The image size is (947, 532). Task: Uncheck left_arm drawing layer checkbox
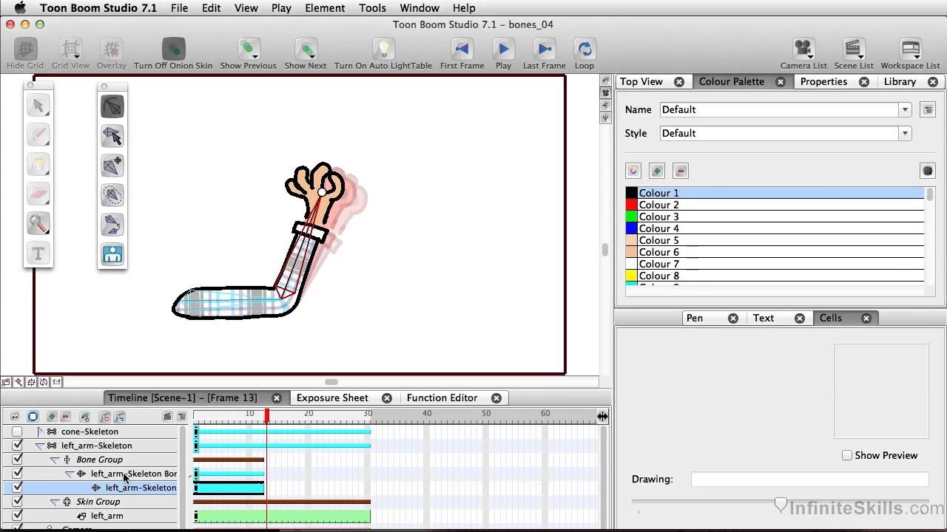coord(17,516)
